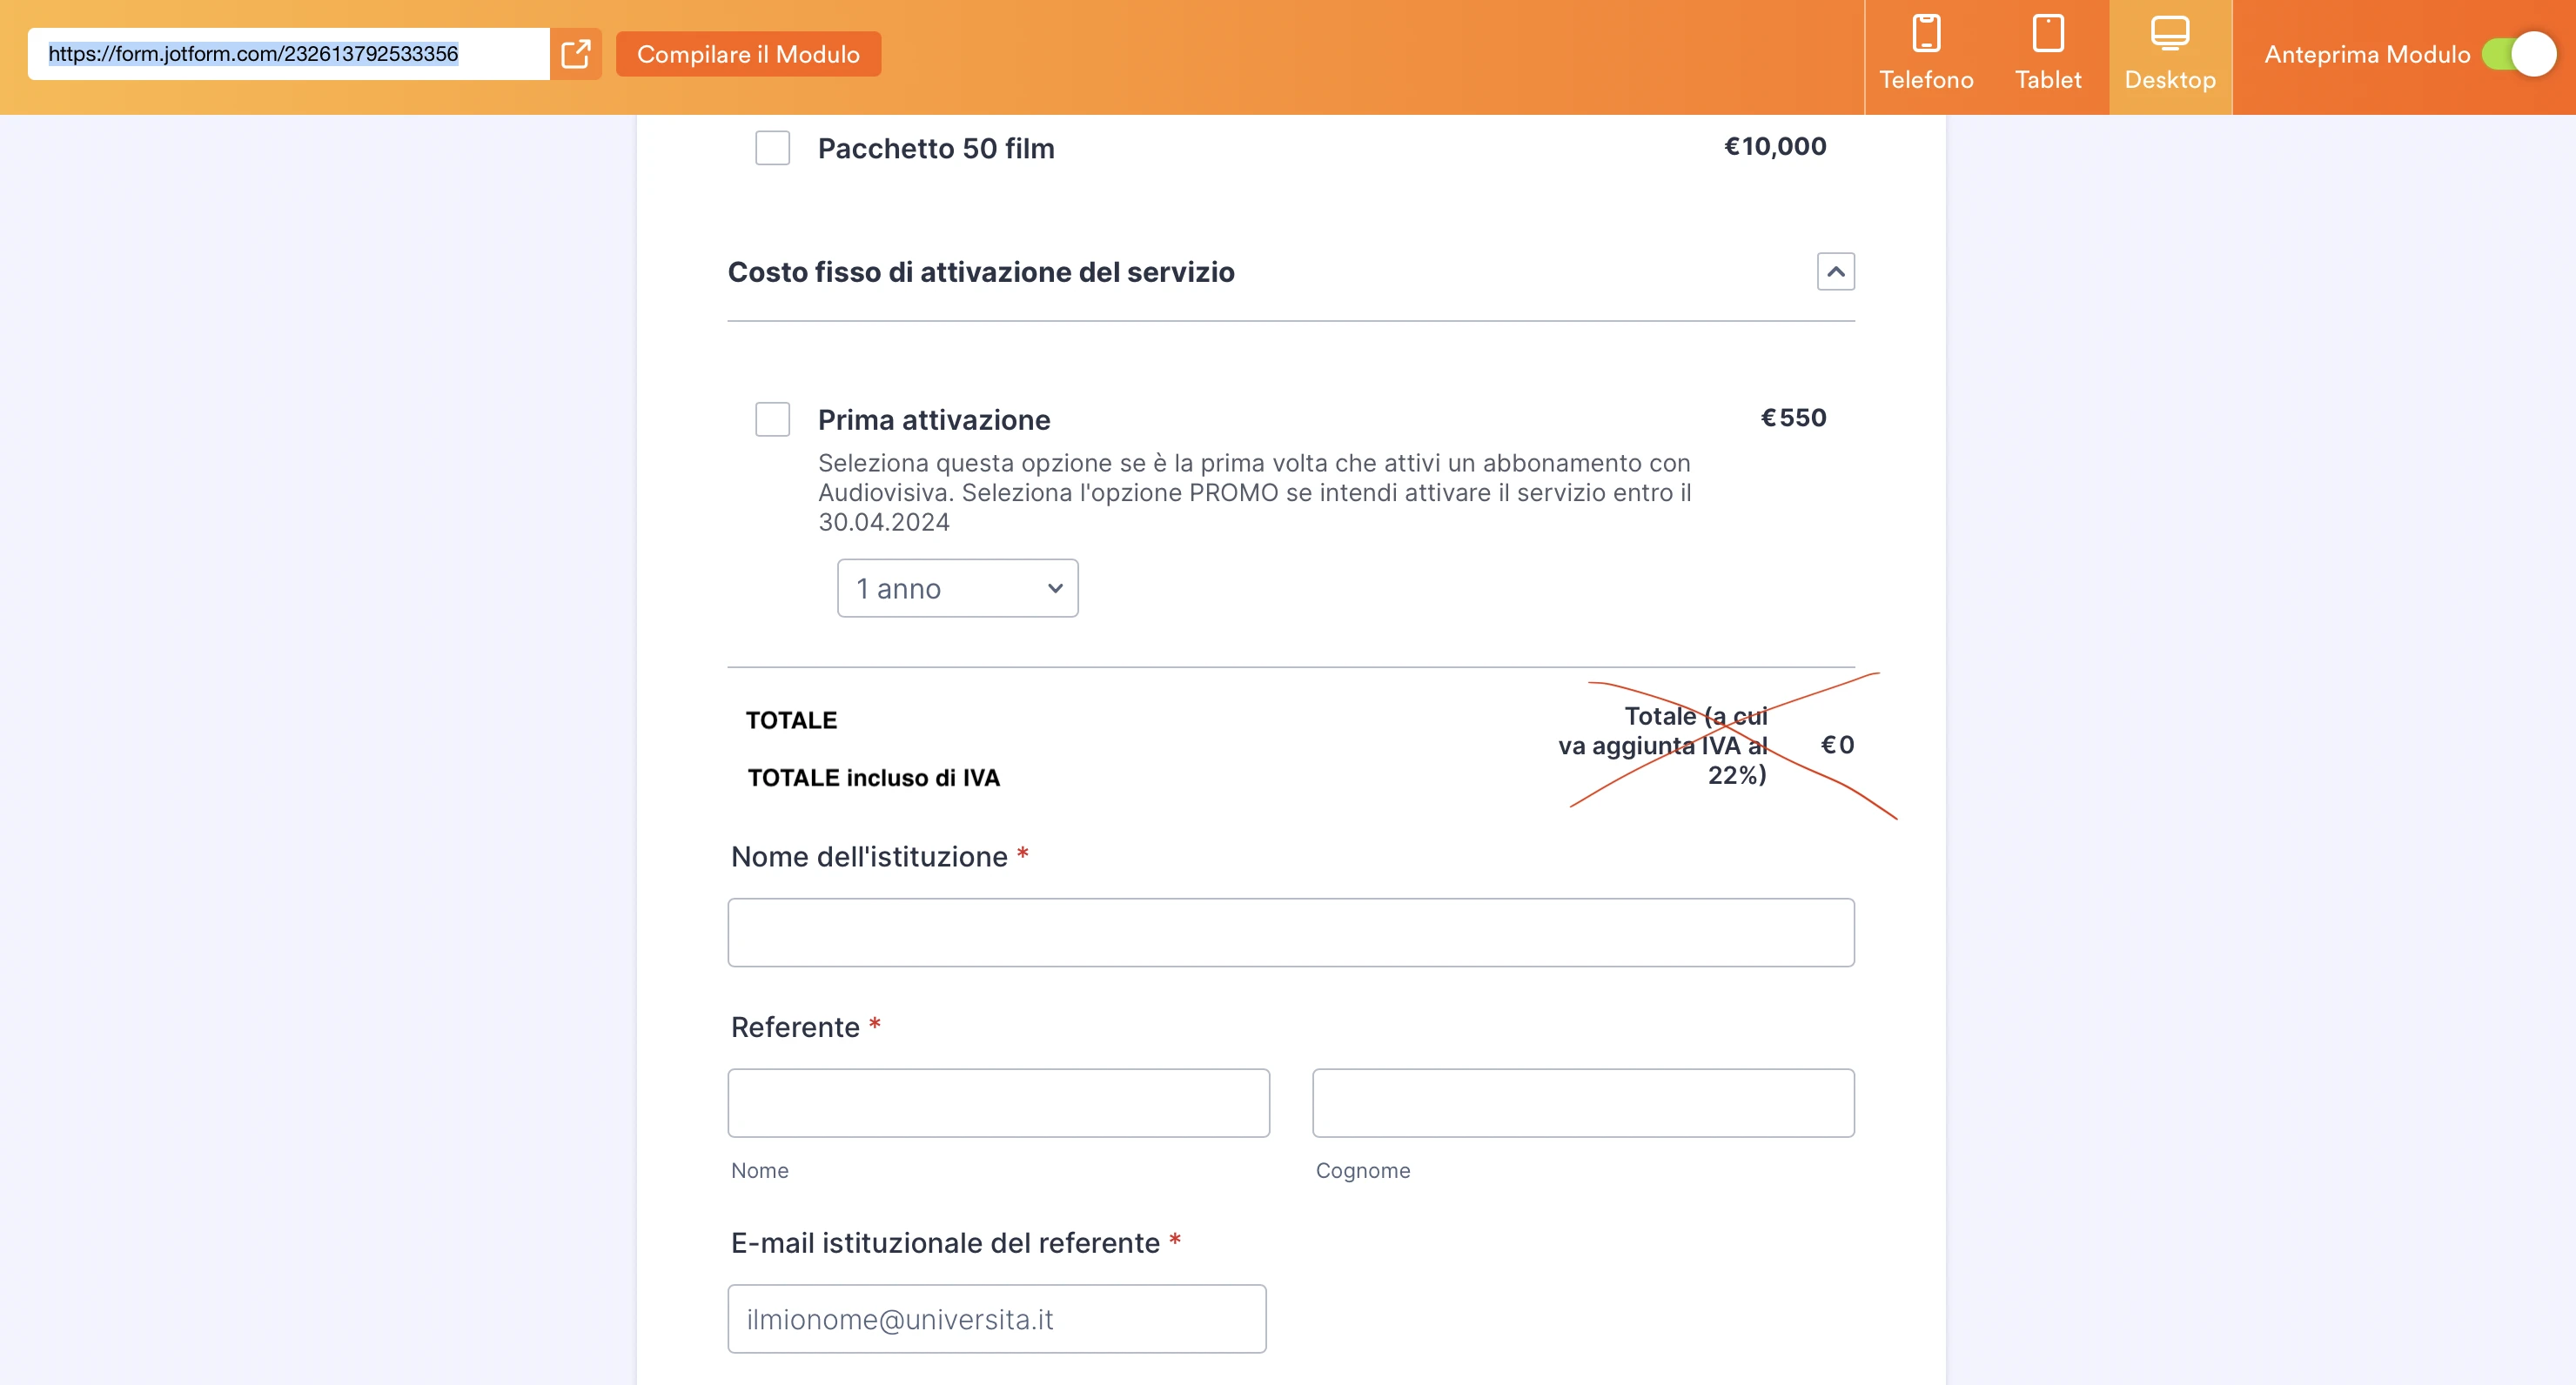Click the Telefono label in top bar

(1925, 80)
